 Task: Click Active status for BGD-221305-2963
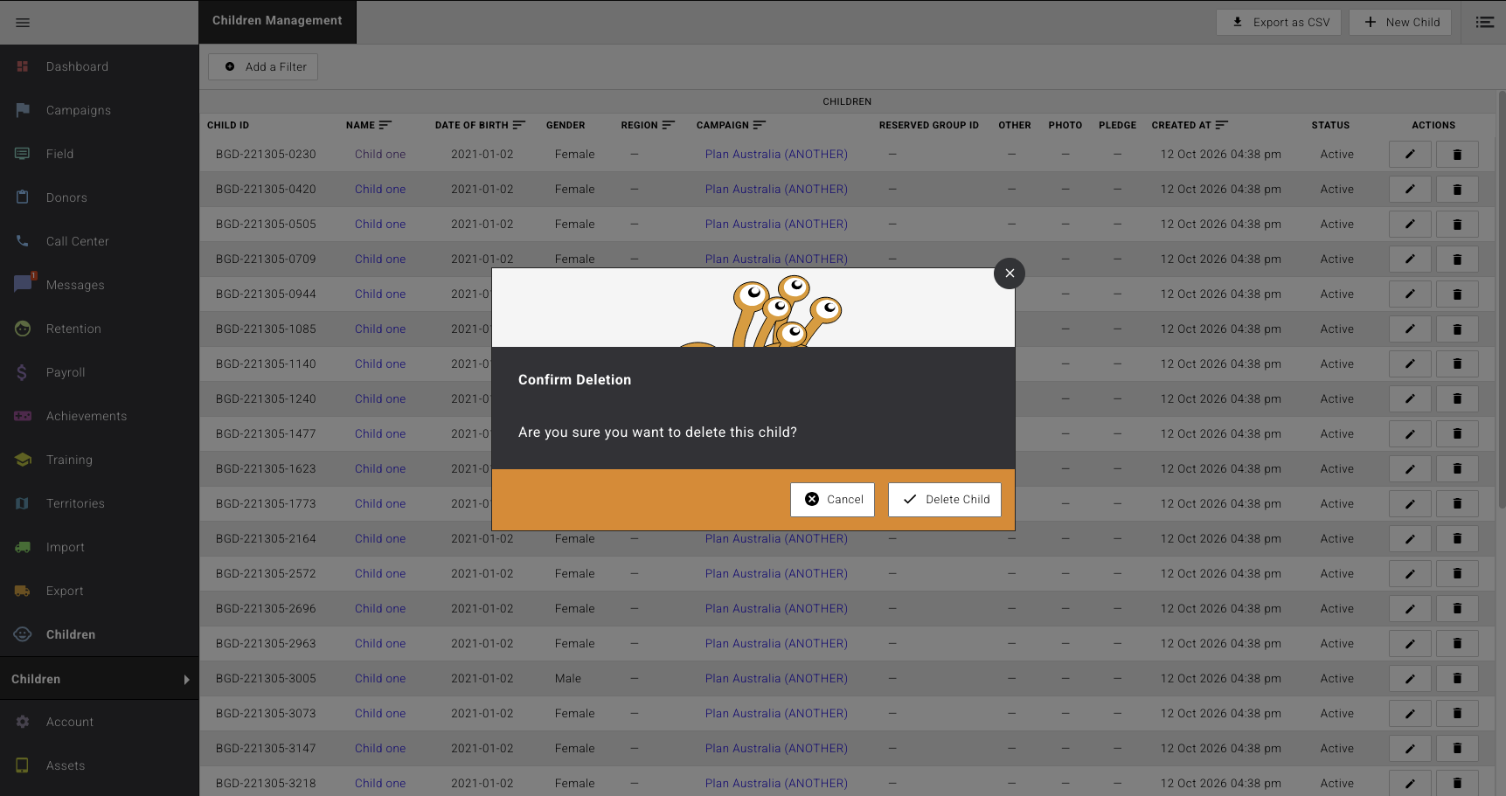tap(1337, 644)
